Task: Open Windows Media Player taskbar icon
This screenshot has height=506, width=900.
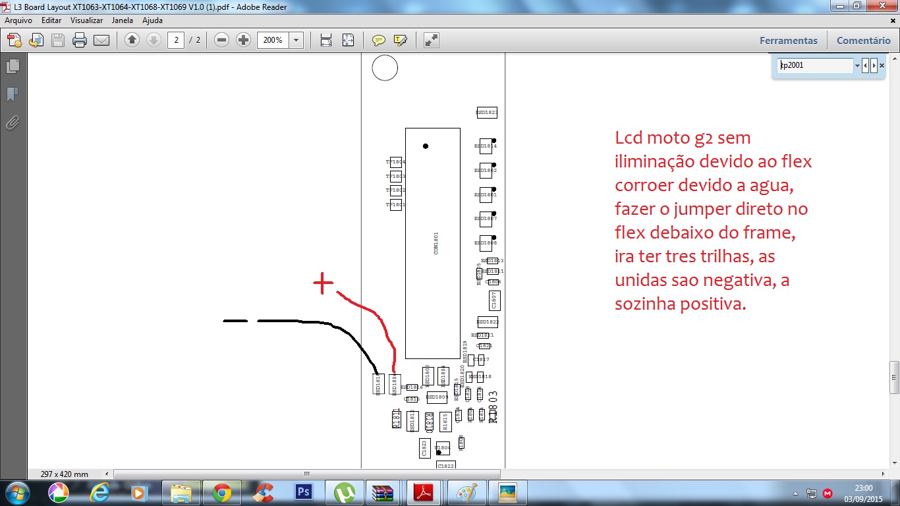Action: pyautogui.click(x=139, y=493)
